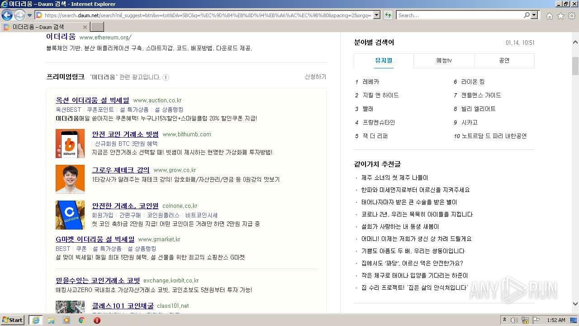This screenshot has width=579, height=326.
Task: Click ranking item 젠틀맨스 가이드
Action: tap(481, 96)
